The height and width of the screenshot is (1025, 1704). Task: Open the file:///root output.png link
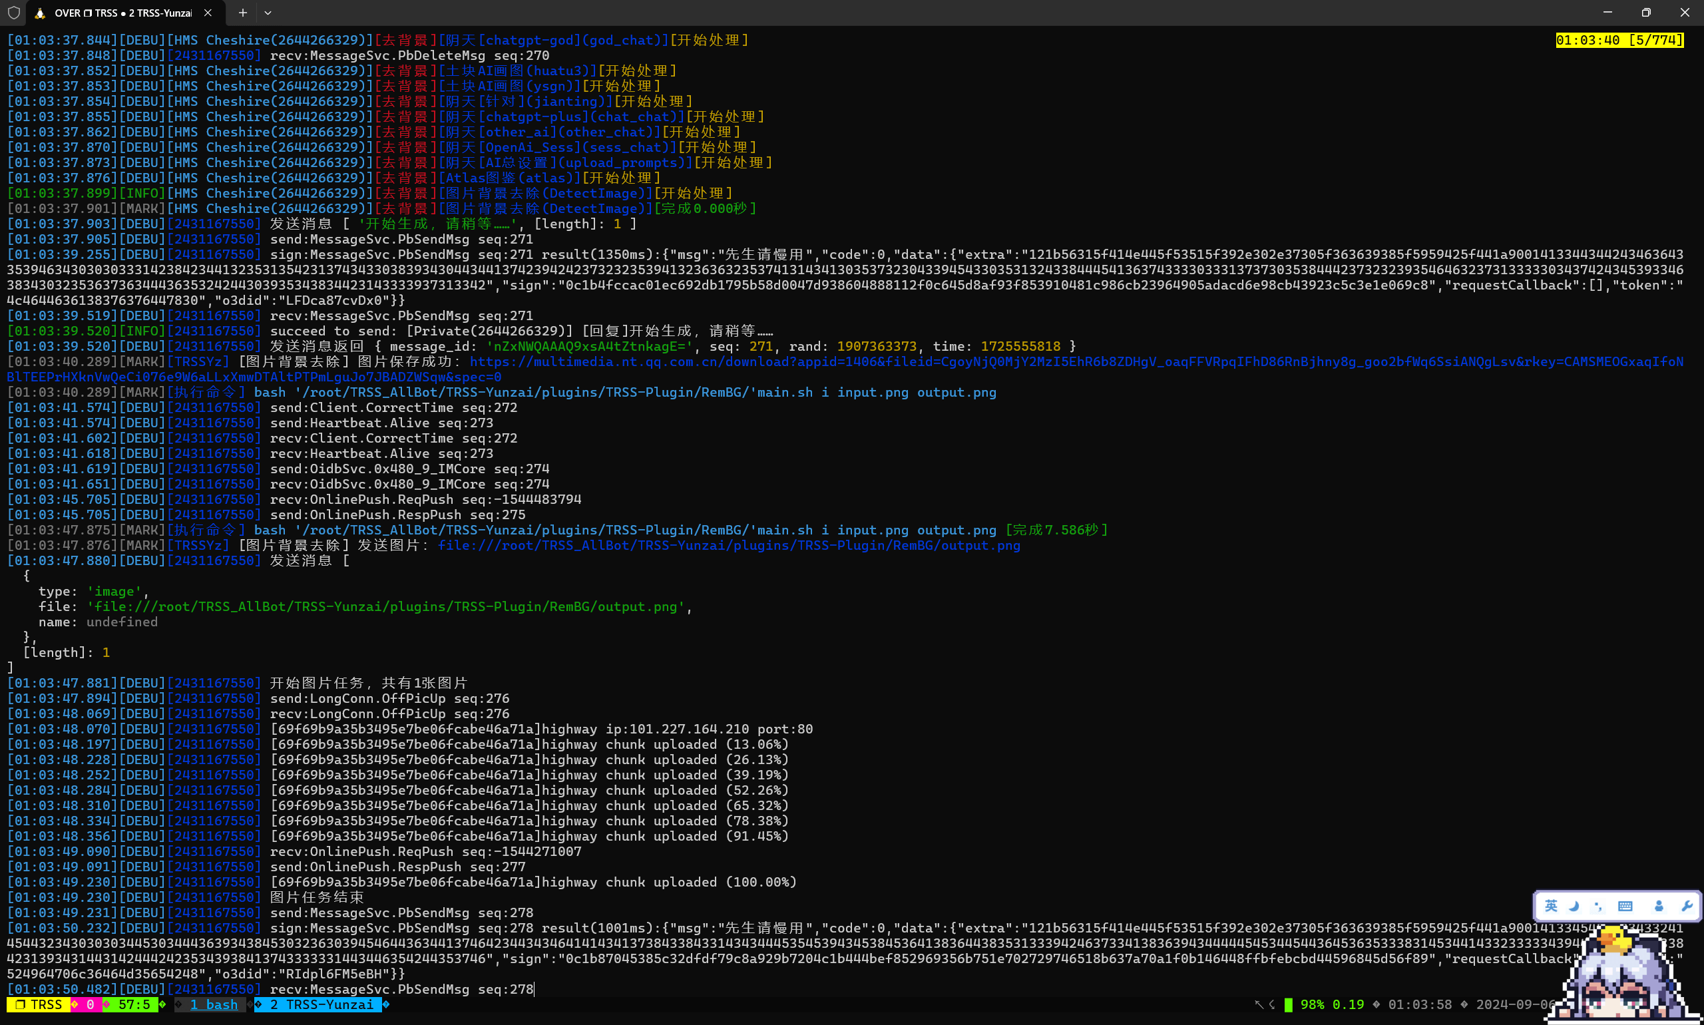(x=729, y=545)
